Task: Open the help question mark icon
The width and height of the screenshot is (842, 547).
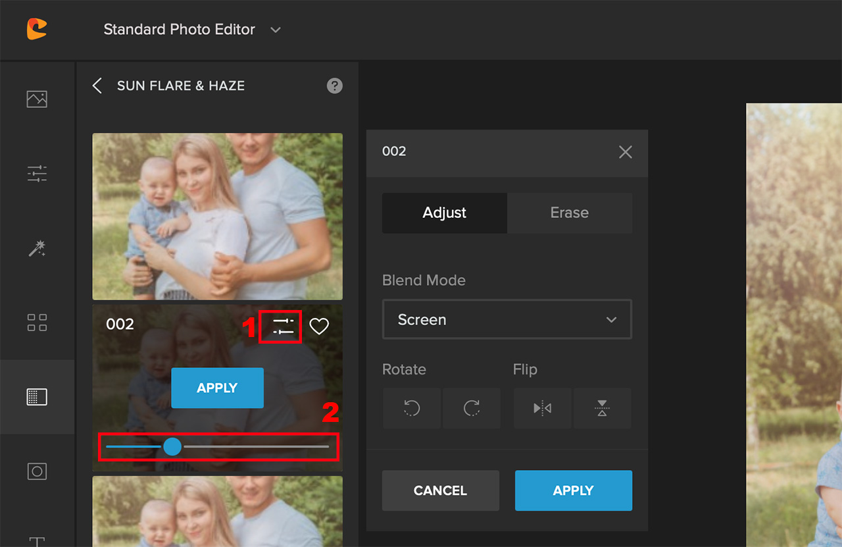Action: pyautogui.click(x=335, y=86)
